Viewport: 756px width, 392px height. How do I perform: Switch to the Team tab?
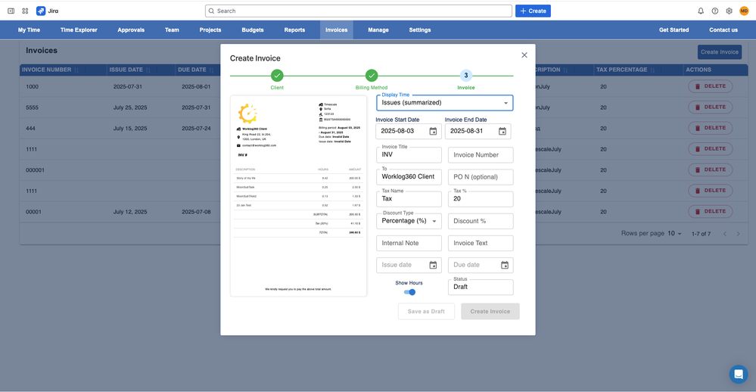(x=172, y=30)
